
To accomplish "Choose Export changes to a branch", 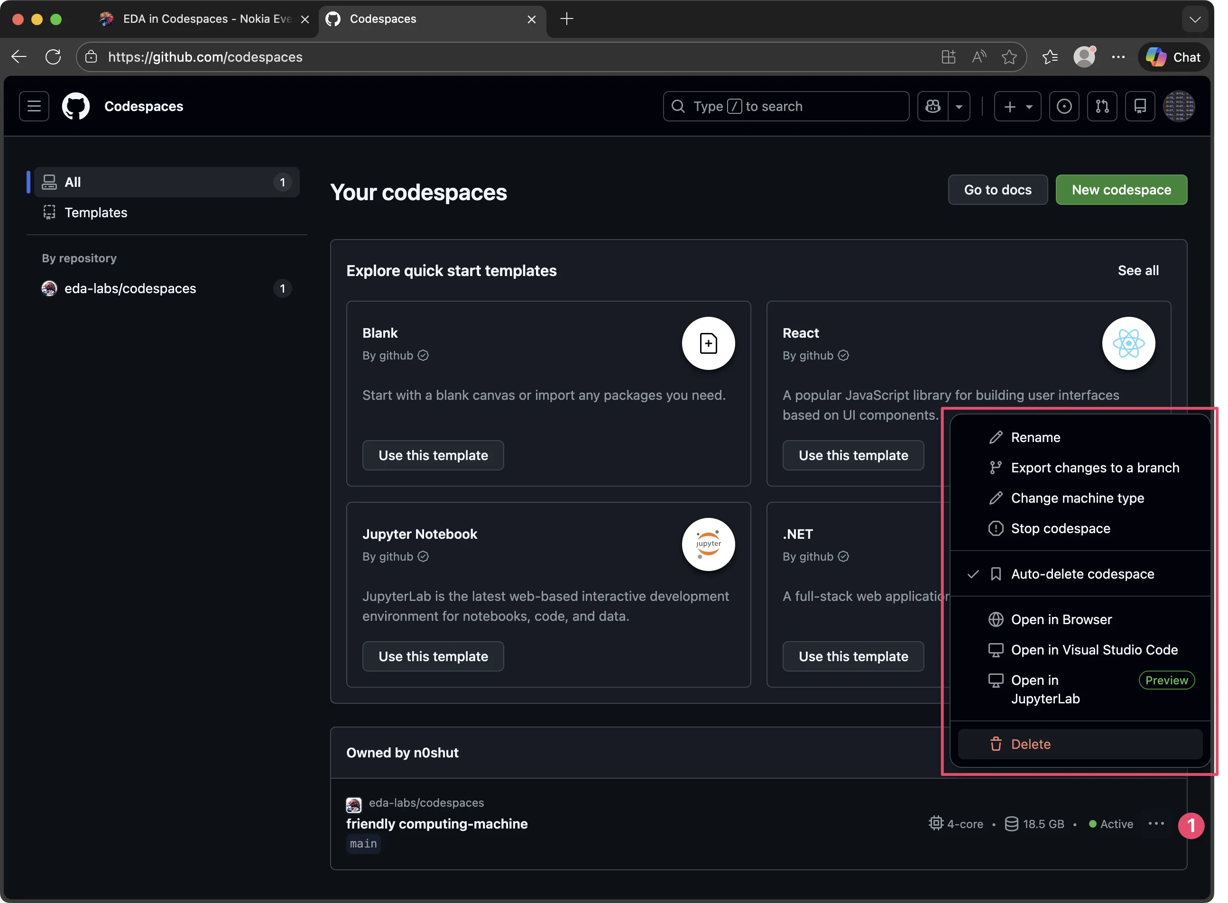I will [1080, 468].
